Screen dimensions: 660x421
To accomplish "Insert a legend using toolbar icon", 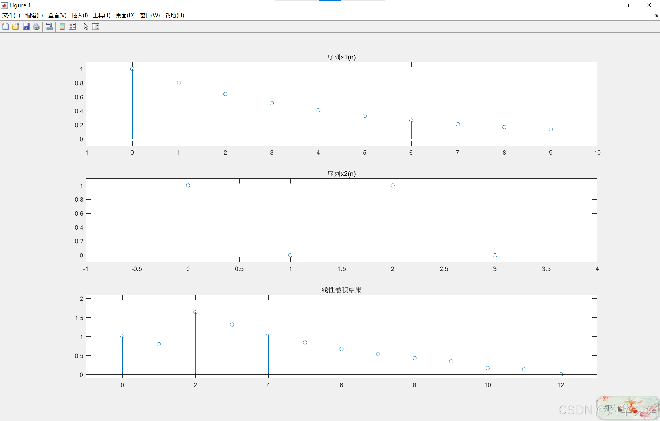I will [x=72, y=27].
